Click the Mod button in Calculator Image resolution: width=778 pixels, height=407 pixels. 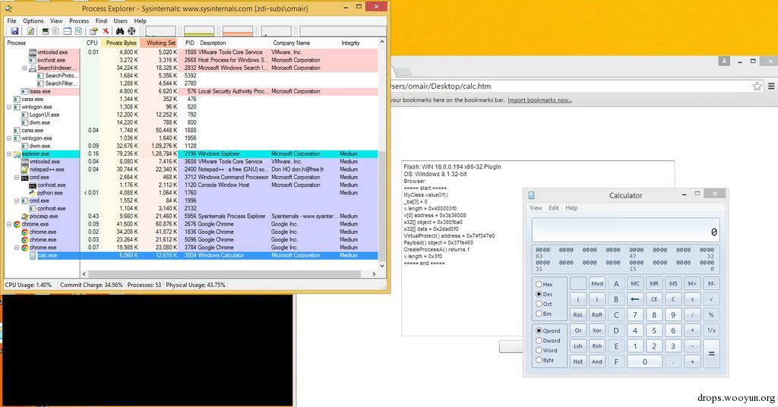click(597, 283)
